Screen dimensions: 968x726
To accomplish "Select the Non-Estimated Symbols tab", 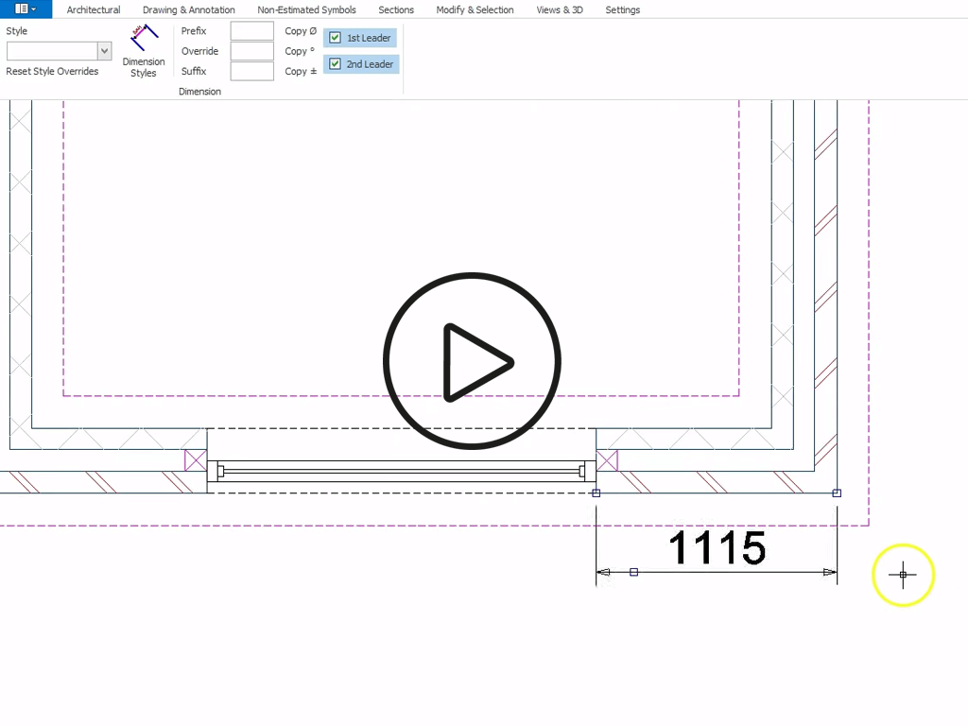I will 306,9.
